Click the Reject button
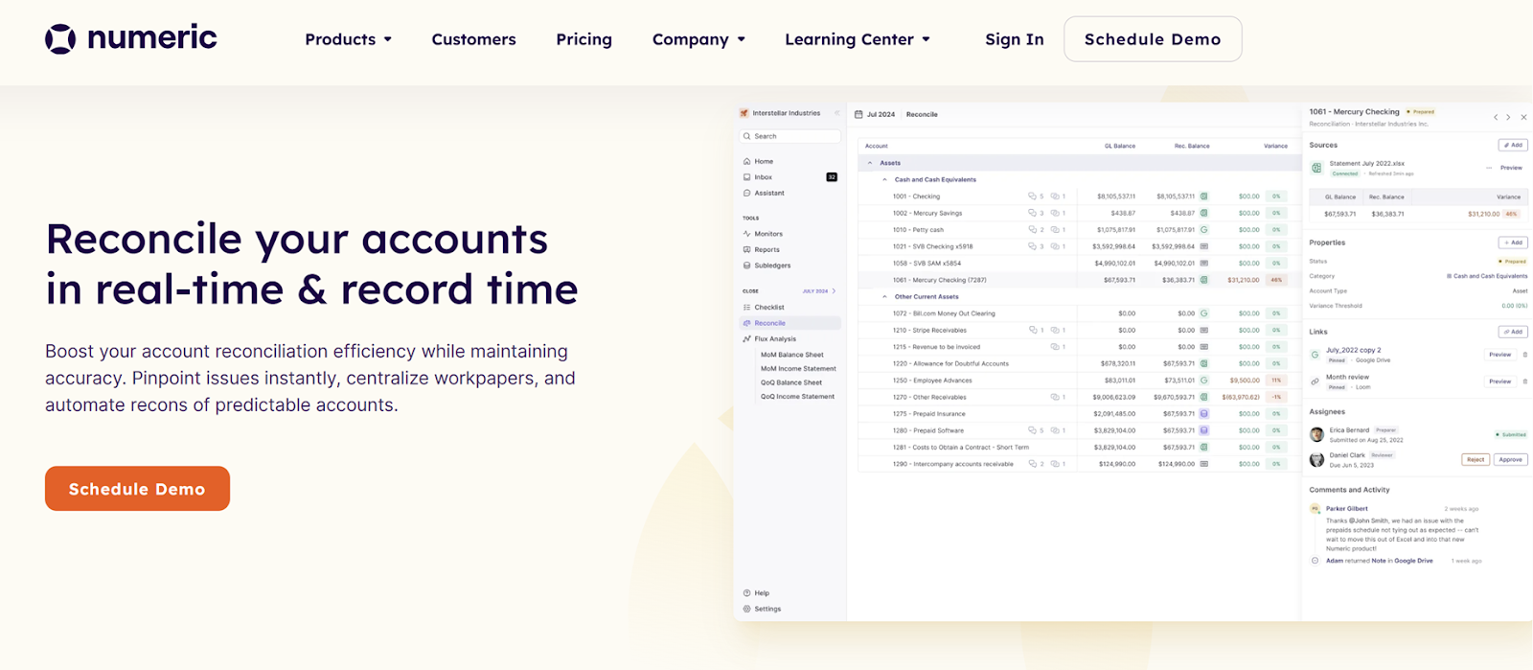 (1476, 459)
